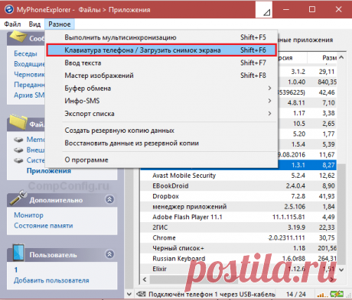Choose Клавиатура телефона / Загрузить снимок экрана

(161, 50)
